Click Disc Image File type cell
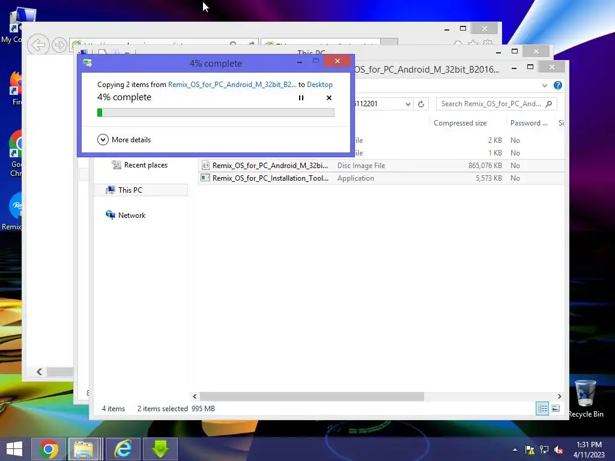Image resolution: width=615 pixels, height=461 pixels. 361,166
